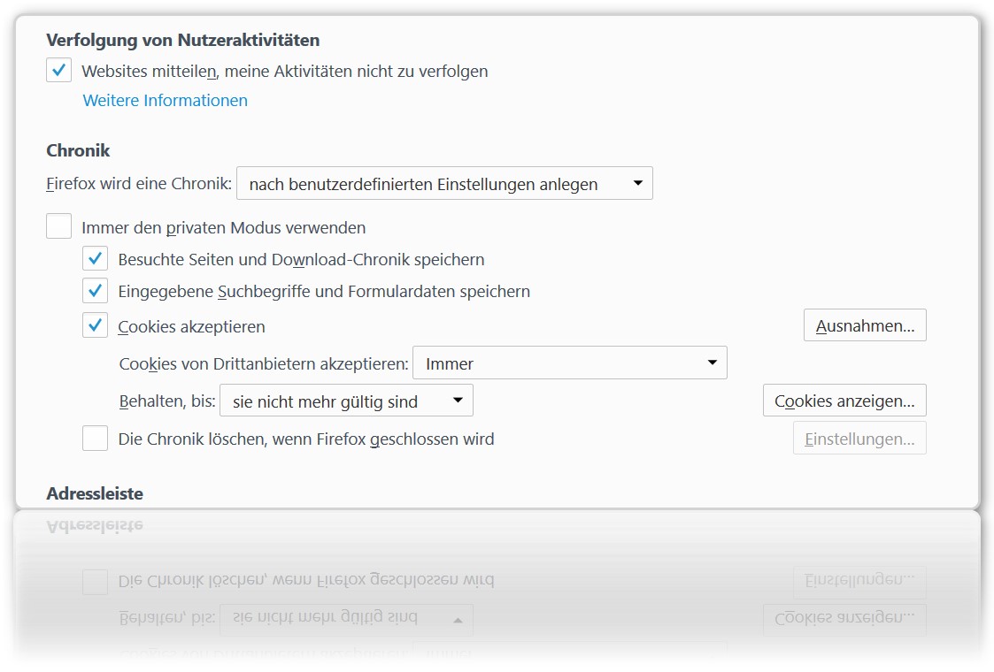Image resolution: width=994 pixels, height=672 pixels.
Task: Click the "Verfolgung von Nutzeraktivitäten" heading
Action: [183, 41]
